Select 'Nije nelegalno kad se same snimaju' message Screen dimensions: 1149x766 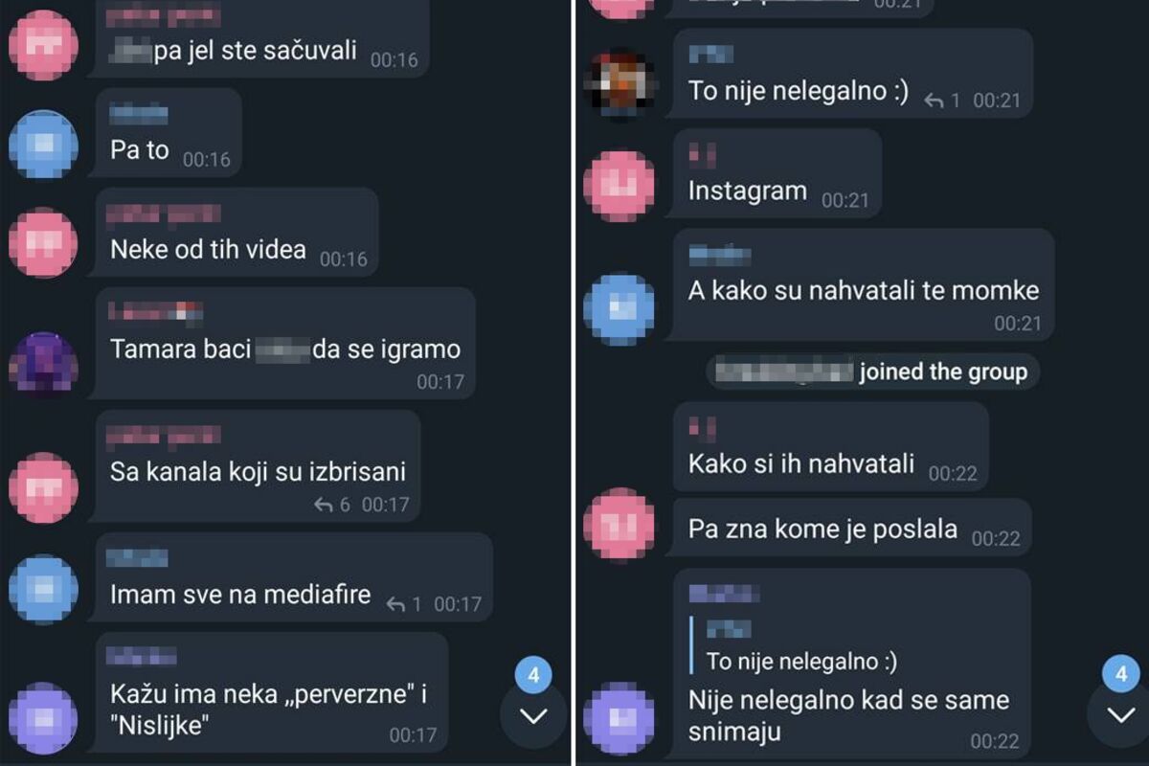(851, 663)
